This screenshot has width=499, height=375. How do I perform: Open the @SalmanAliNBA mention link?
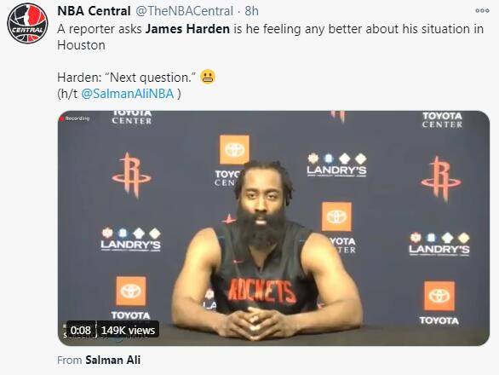point(127,94)
